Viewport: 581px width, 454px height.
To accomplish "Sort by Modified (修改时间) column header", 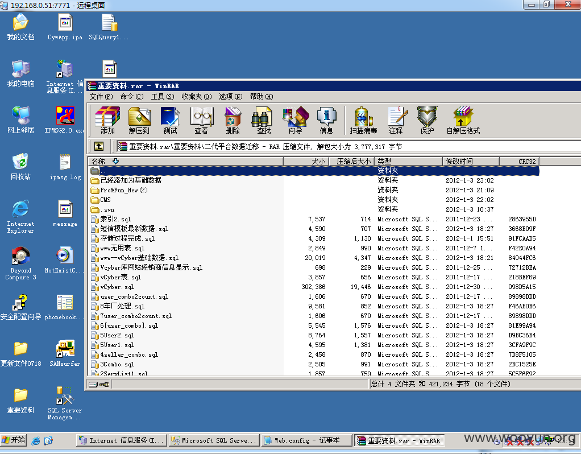I will click(471, 161).
